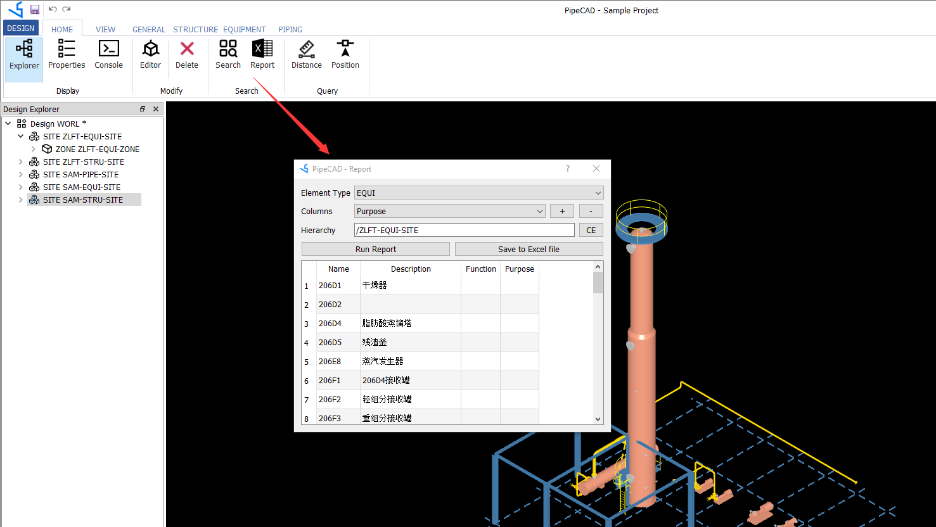
Task: Click the help question mark in Report dialog
Action: pyautogui.click(x=568, y=168)
